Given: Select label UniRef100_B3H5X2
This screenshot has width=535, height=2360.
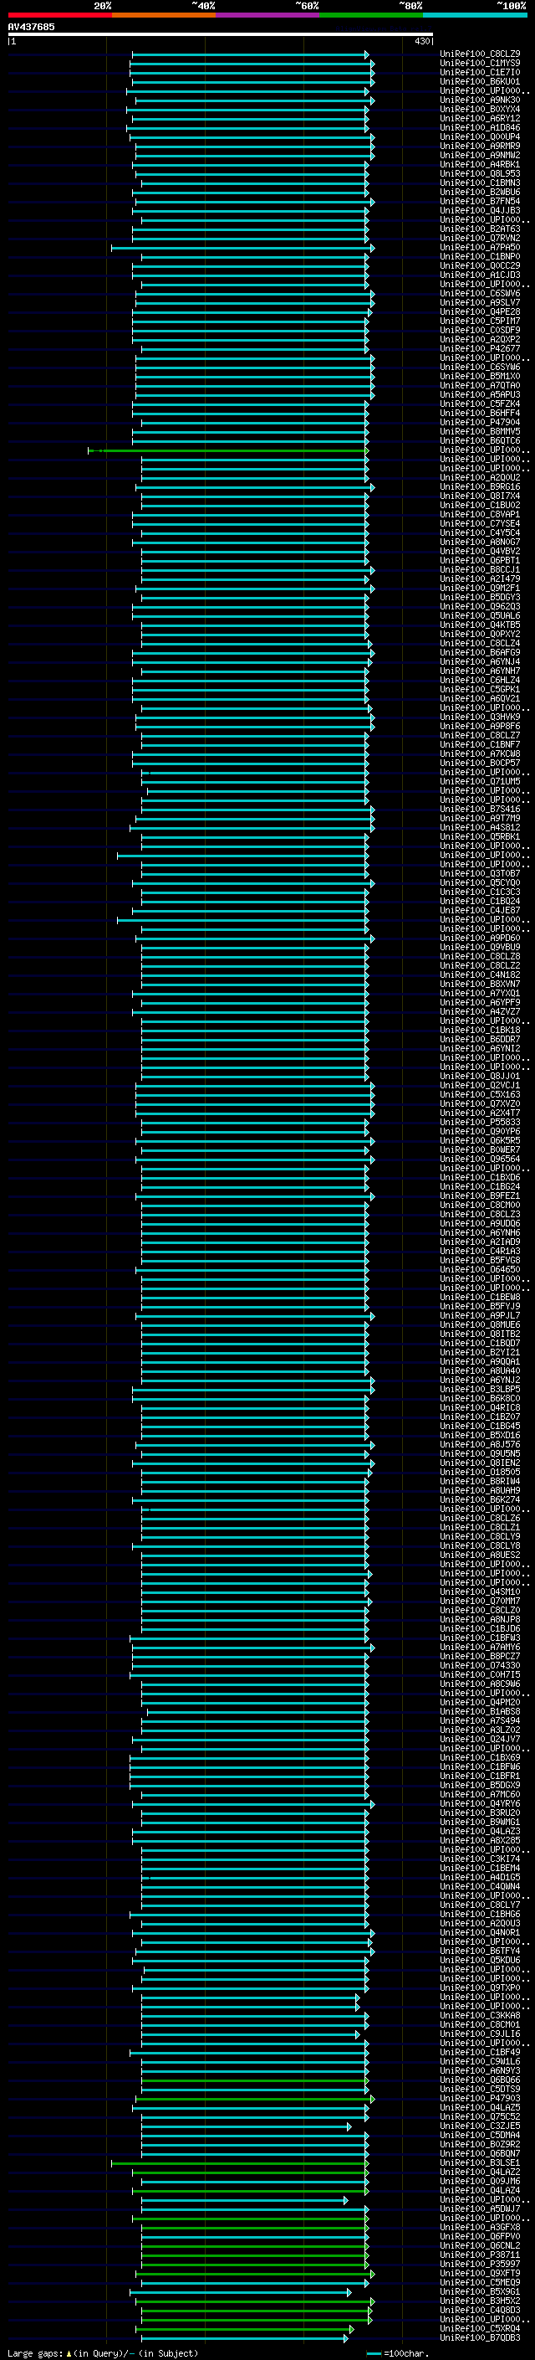Looking at the screenshot, I should click(x=480, y=2301).
